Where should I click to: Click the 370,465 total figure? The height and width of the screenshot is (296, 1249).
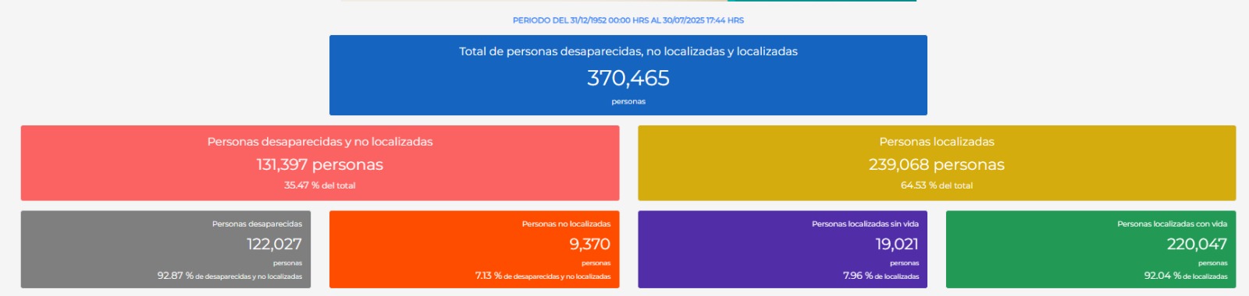[x=628, y=78]
